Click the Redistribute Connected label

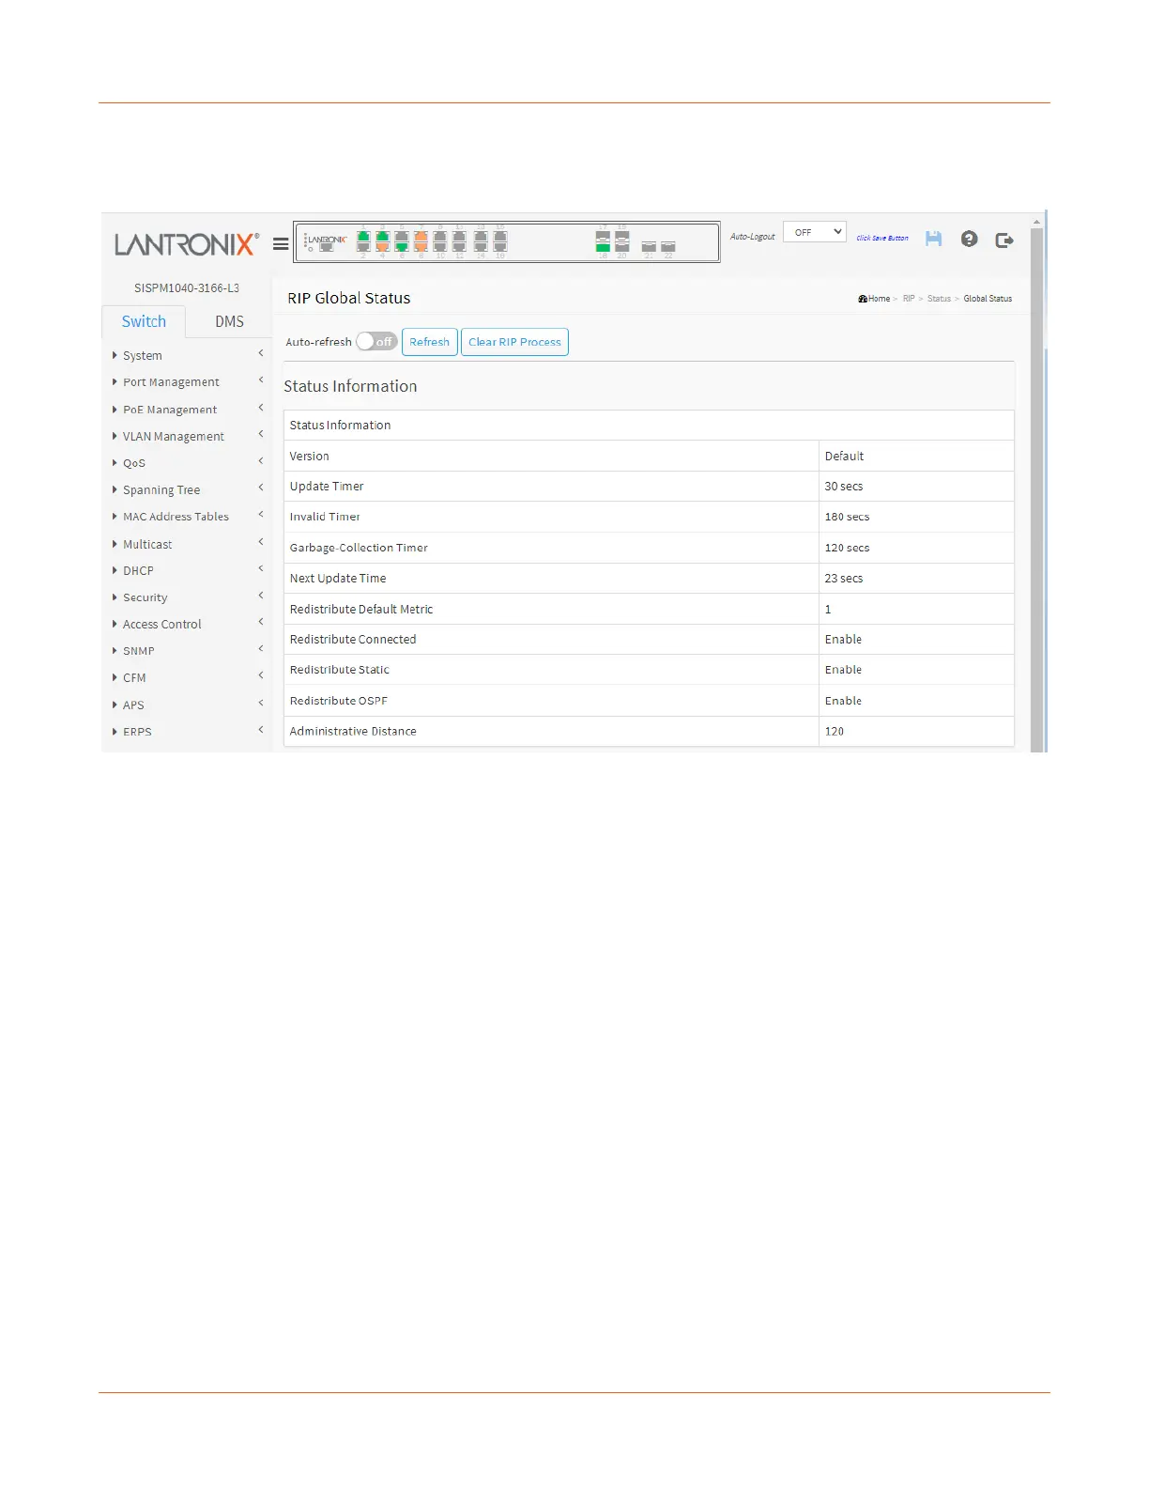pos(353,640)
